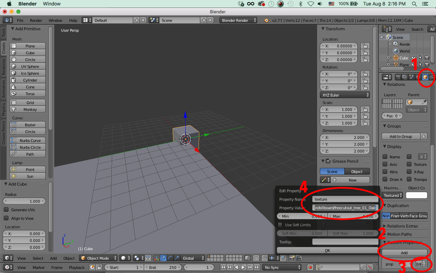Click the Radius 1.000 slider field
Screen dimensions: 436x273
pyautogui.click(x=24, y=201)
